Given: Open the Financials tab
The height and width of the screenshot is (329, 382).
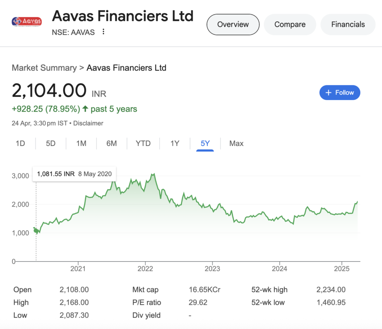Looking at the screenshot, I should 348,25.
